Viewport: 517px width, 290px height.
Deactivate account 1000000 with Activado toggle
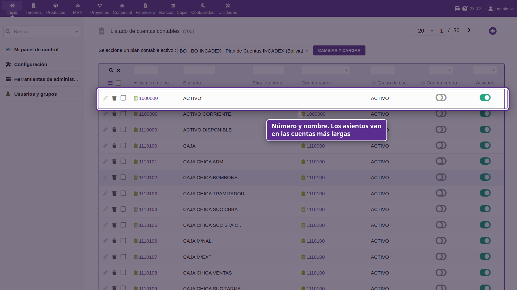pyautogui.click(x=485, y=97)
